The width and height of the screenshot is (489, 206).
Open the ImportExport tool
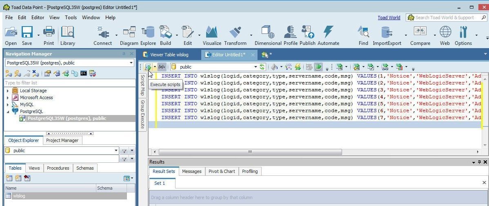[387, 36]
